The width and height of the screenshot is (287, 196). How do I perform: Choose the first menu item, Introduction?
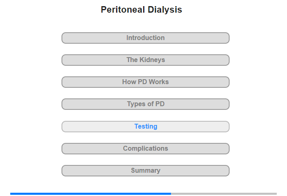click(x=146, y=38)
